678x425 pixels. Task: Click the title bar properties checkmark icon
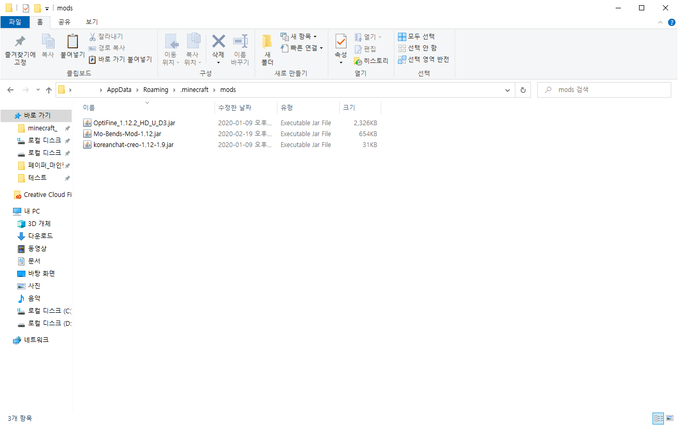pyautogui.click(x=26, y=8)
